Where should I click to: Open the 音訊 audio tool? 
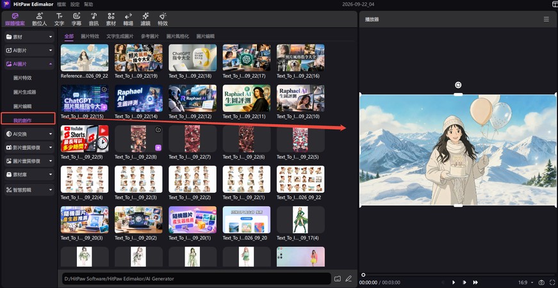pos(94,20)
